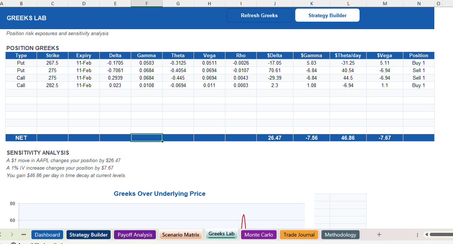This screenshot has width=453, height=244.
Task: Switch to the Monte Carlo sheet tab
Action: point(259,234)
